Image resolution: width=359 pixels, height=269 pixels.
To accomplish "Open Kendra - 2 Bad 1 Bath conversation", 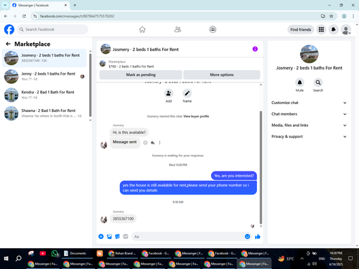I will pos(45,95).
